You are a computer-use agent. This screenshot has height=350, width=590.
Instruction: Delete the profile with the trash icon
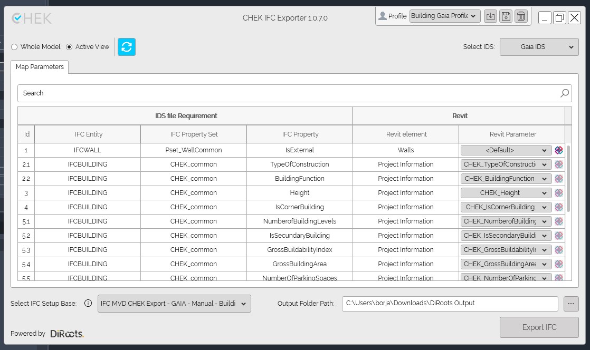click(521, 16)
